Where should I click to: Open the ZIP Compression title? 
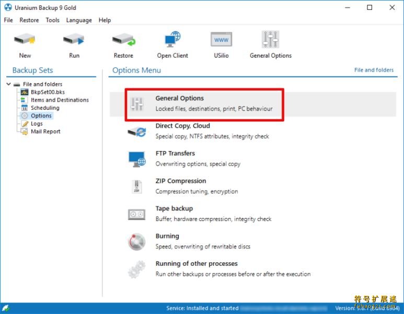pyautogui.click(x=181, y=181)
